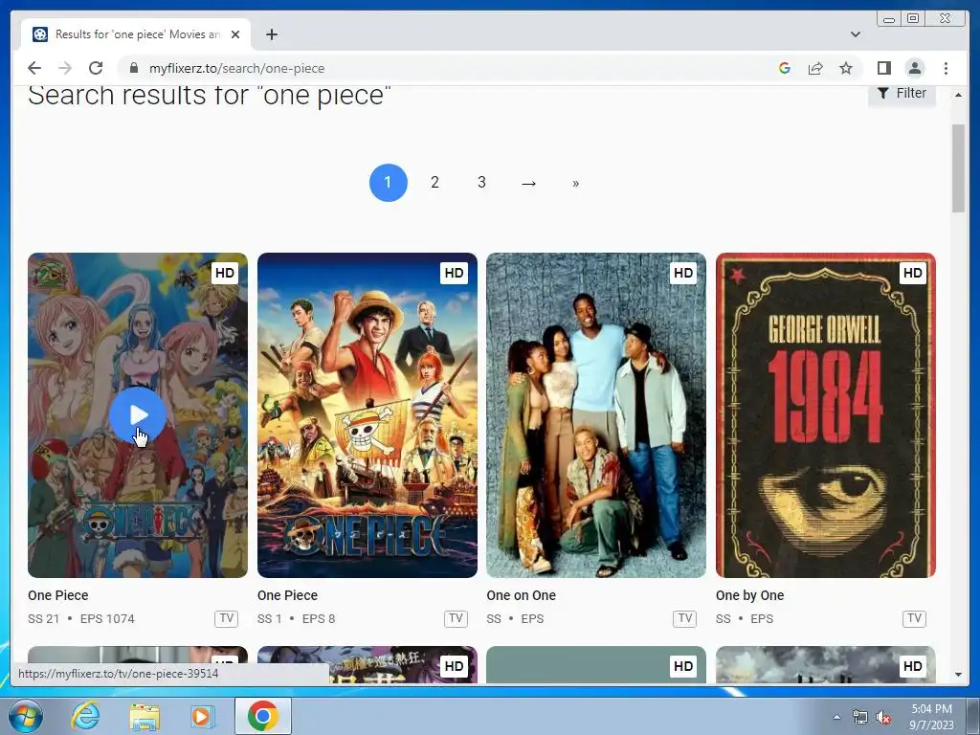Open Windows Media Player from taskbar

tap(202, 716)
